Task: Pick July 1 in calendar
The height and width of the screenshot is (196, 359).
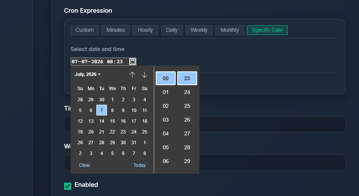Action: pos(112,99)
